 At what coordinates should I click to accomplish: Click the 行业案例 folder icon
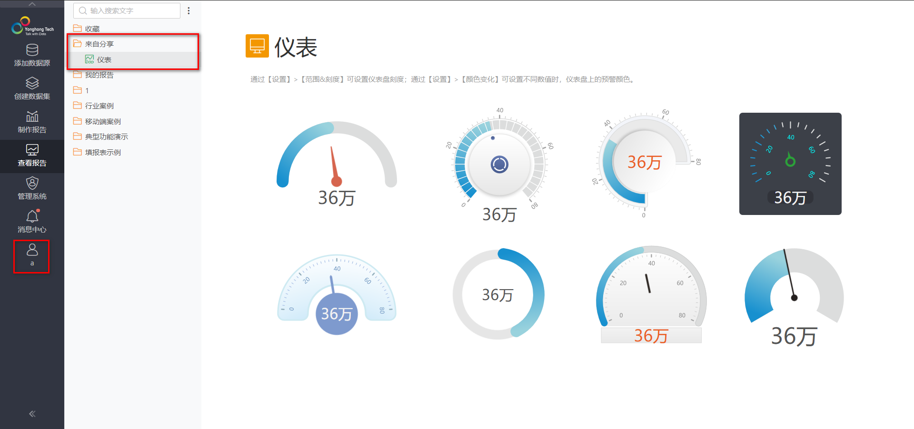coord(77,105)
